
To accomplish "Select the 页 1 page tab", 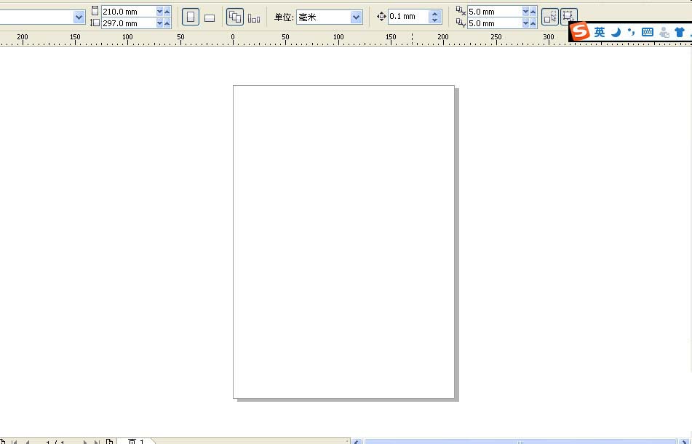I will coord(136,441).
